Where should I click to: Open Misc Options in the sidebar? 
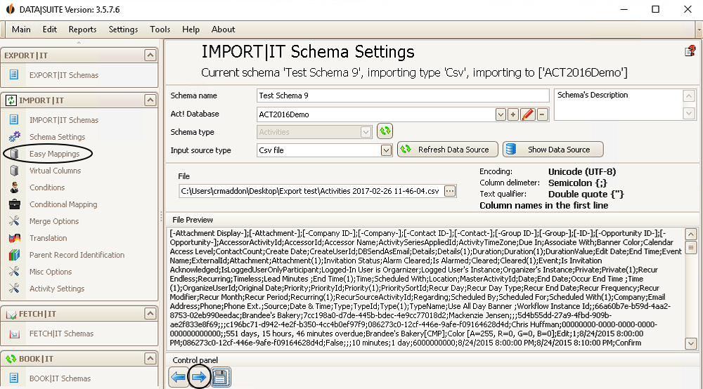pos(50,272)
